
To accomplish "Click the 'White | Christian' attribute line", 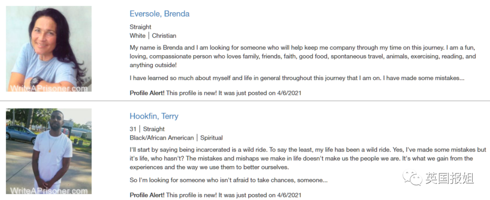I will click(153, 36).
